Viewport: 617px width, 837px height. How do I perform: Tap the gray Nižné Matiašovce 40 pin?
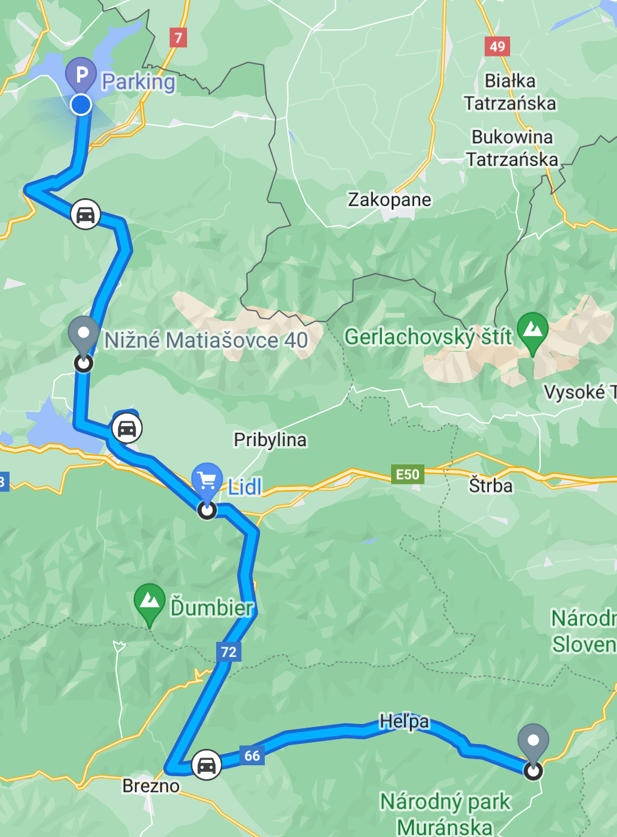[x=83, y=334]
